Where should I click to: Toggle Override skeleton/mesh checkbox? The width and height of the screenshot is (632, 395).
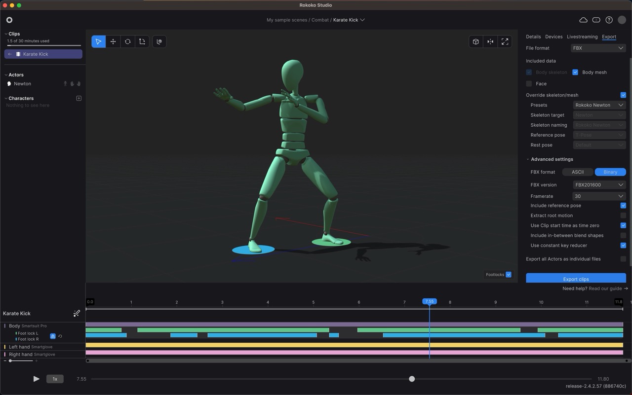click(623, 95)
